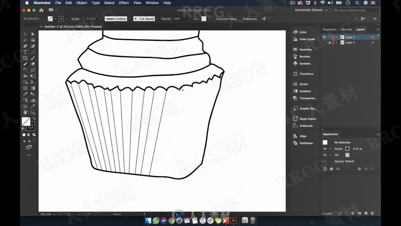The width and height of the screenshot is (401, 226).
Task: Pick the Hand tool
Action: [x=25, y=112]
